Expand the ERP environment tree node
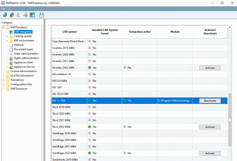Image resolution: width=237 pixels, height=161 pixels. [7, 41]
